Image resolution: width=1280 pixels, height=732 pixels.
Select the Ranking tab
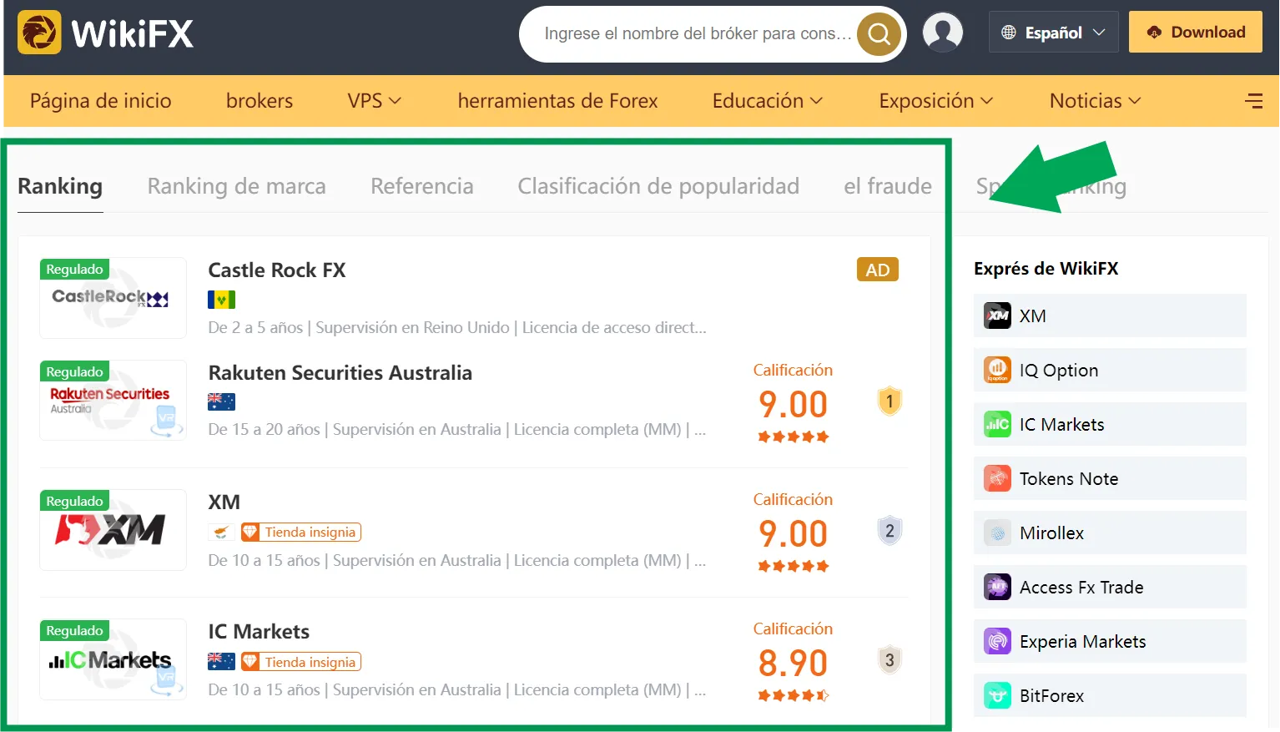(60, 186)
